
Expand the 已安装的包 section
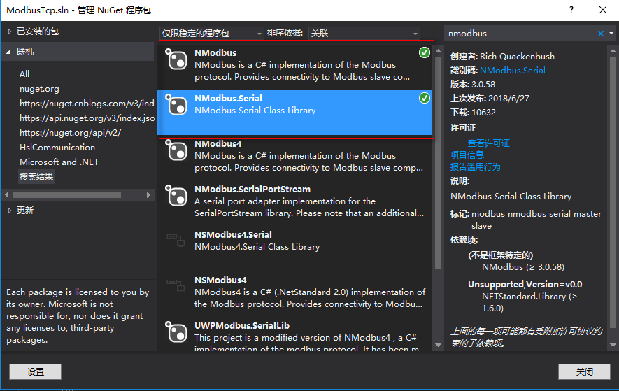(x=10, y=31)
